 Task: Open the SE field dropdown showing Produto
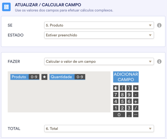[99, 25]
